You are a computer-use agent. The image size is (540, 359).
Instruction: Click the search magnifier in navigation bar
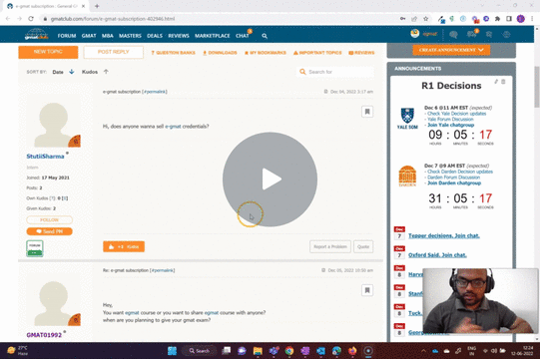[x=265, y=36]
